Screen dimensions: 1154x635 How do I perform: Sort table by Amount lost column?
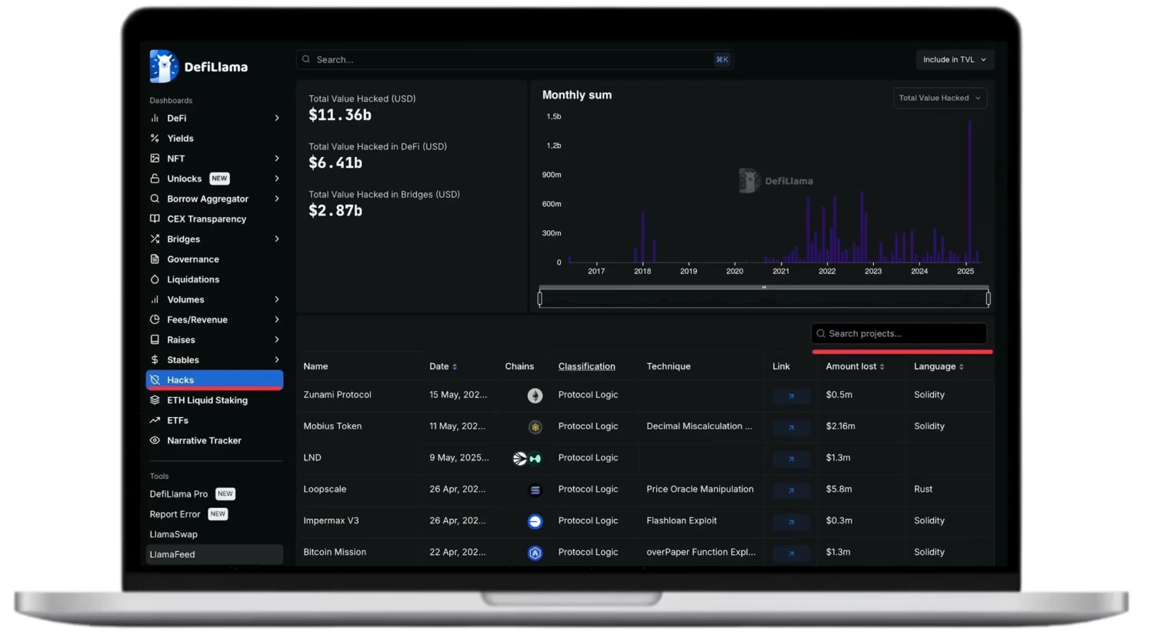[x=855, y=366]
